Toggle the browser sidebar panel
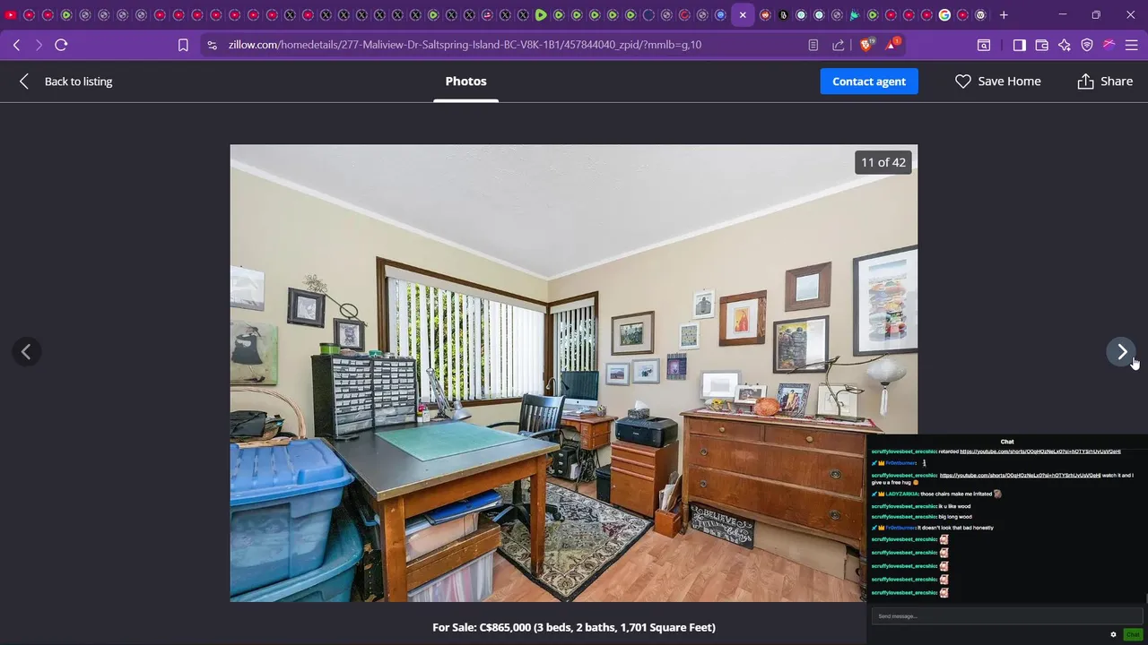This screenshot has width=1148, height=645. click(1020, 45)
